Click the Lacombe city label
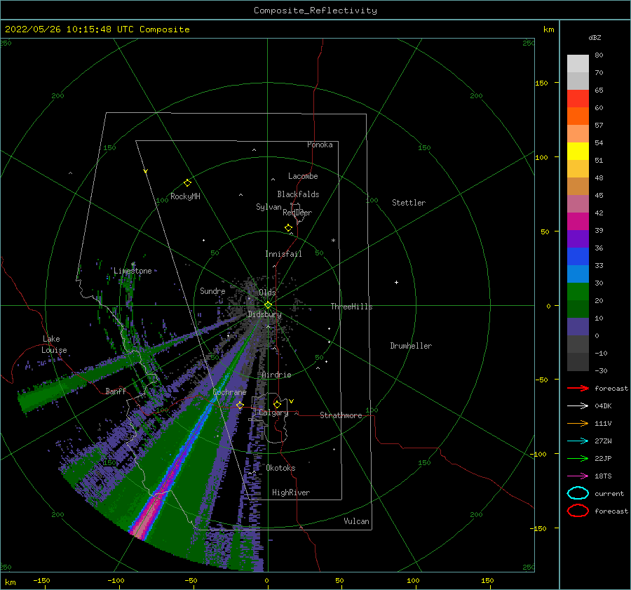The image size is (631, 590). click(x=303, y=176)
